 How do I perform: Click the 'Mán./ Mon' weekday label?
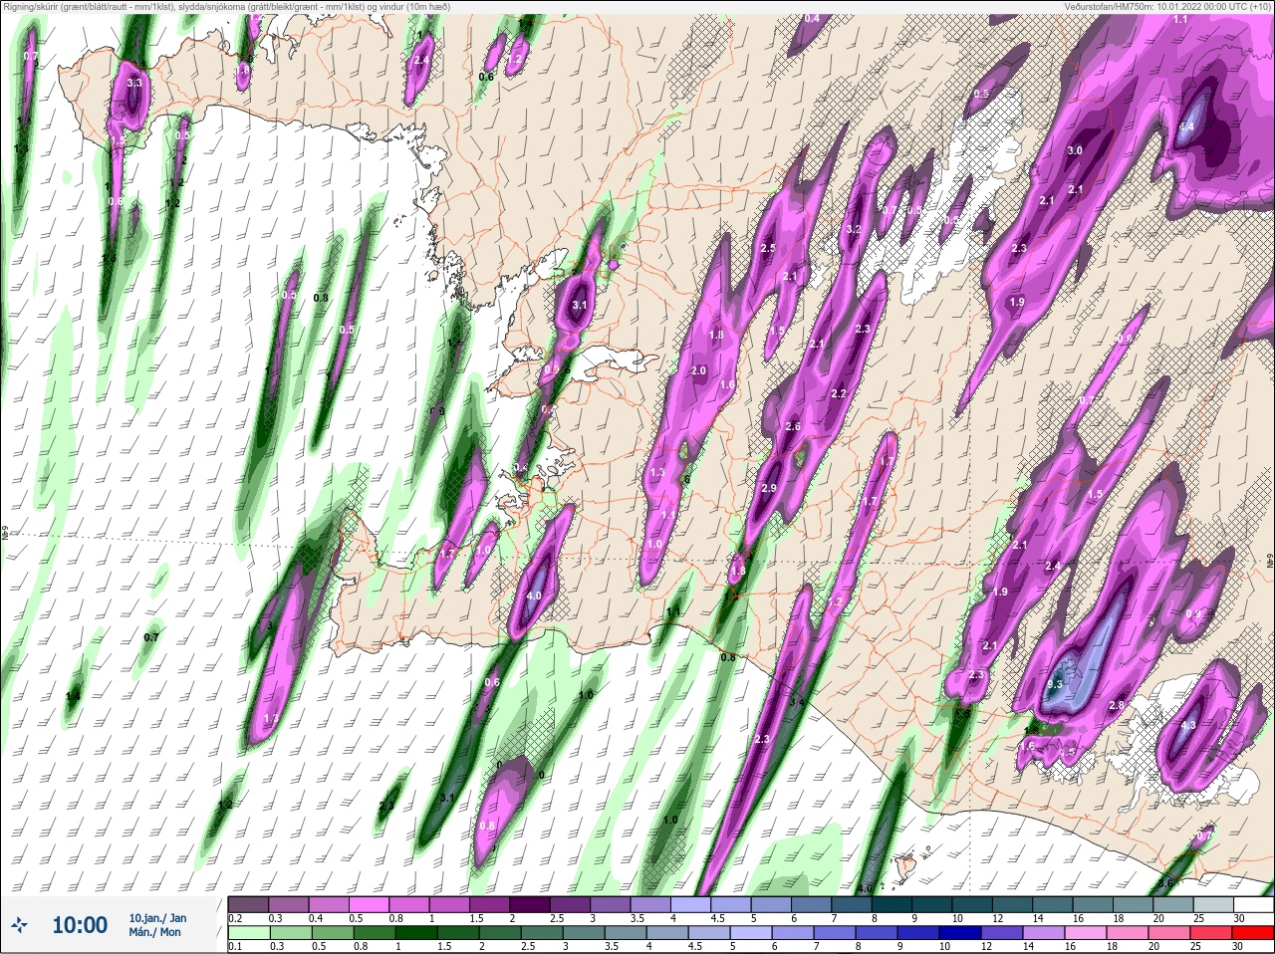point(154,933)
